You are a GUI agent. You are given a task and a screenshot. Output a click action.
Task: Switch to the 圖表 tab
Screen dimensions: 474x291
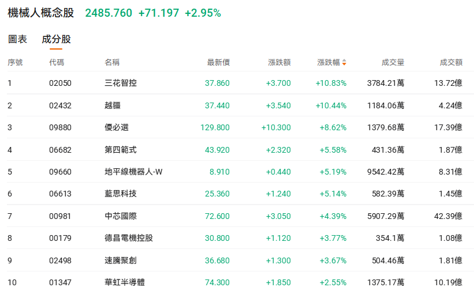[17, 39]
